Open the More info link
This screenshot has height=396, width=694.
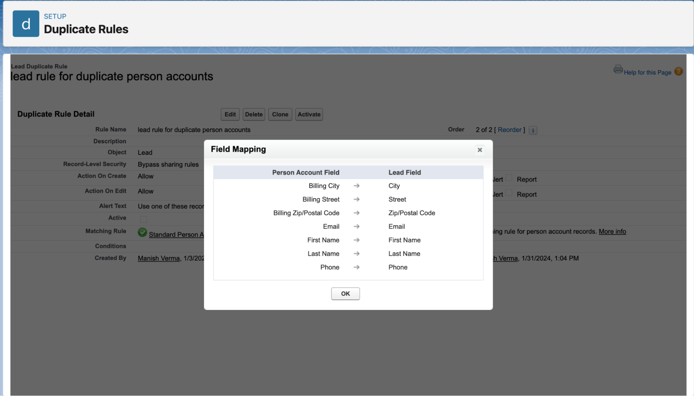[x=612, y=231]
